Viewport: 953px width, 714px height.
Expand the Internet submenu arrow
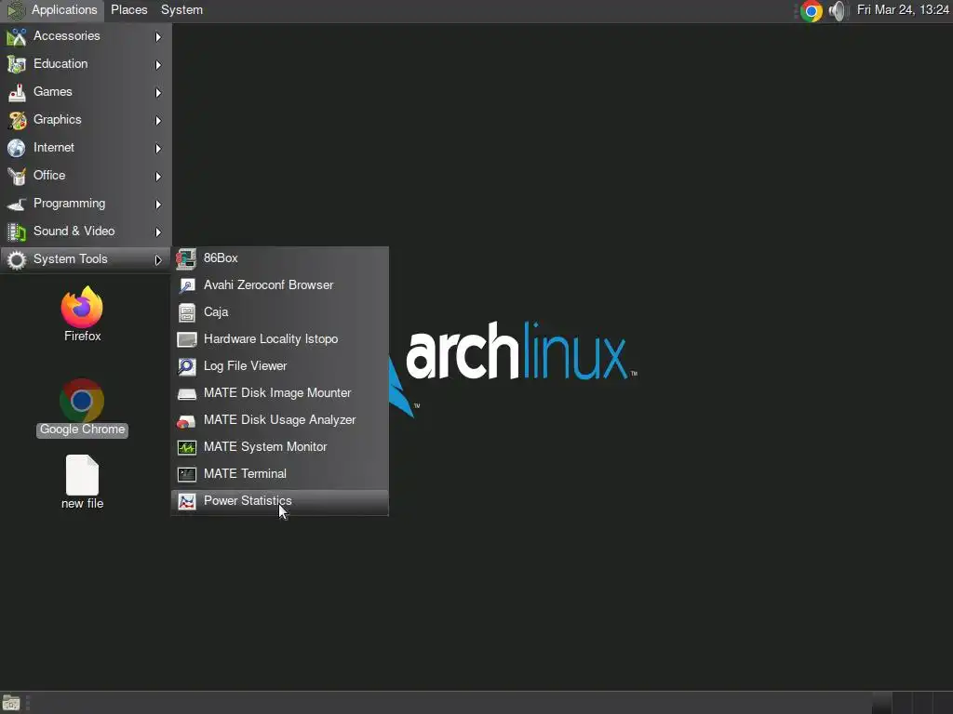point(158,149)
